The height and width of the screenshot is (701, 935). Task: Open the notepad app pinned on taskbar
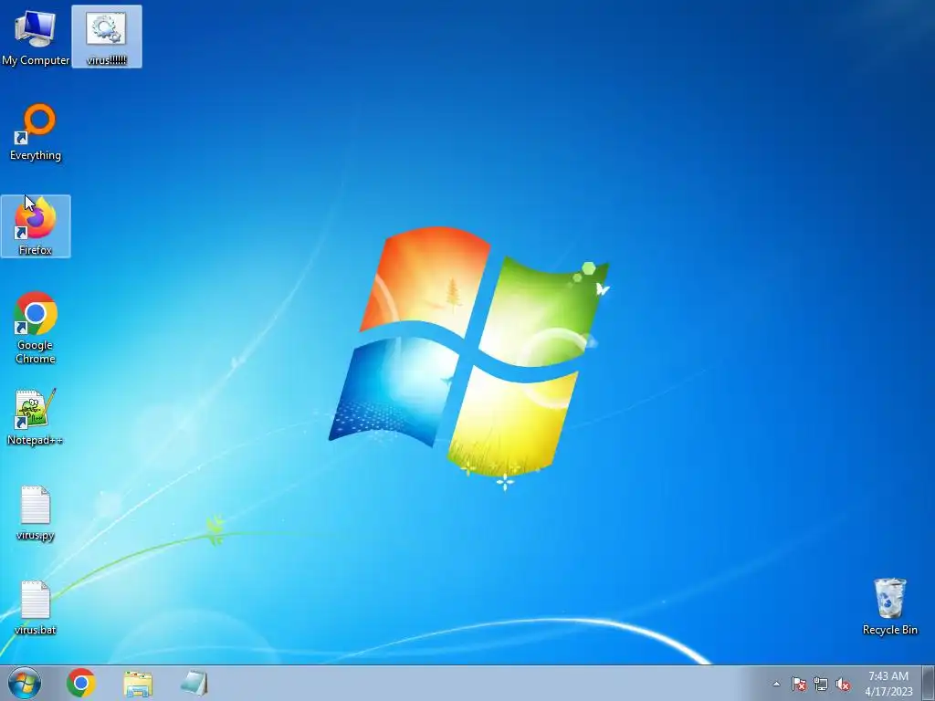coord(194,683)
